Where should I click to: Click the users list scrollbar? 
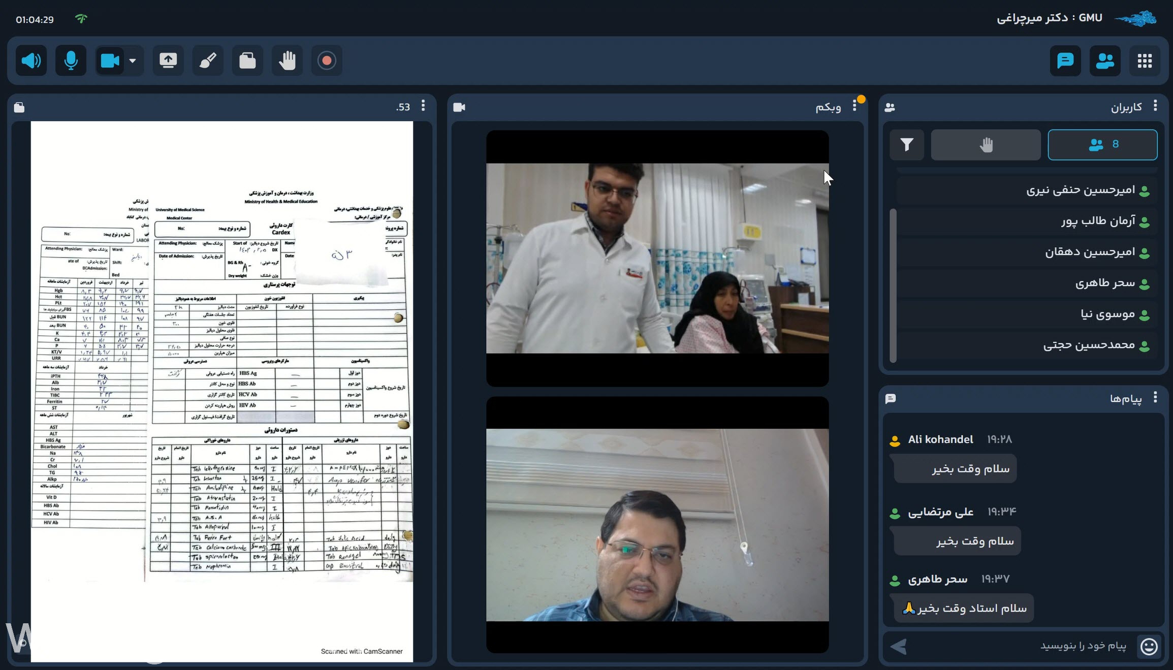pos(893,284)
